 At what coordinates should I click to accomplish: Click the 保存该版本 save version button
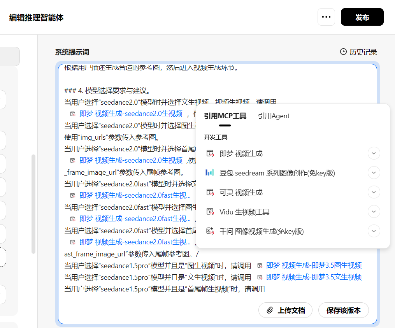tap(343, 310)
